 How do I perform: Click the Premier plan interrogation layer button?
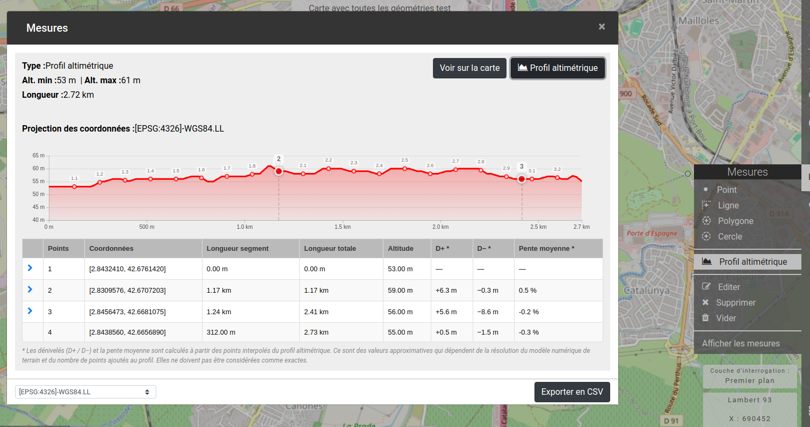click(x=750, y=376)
